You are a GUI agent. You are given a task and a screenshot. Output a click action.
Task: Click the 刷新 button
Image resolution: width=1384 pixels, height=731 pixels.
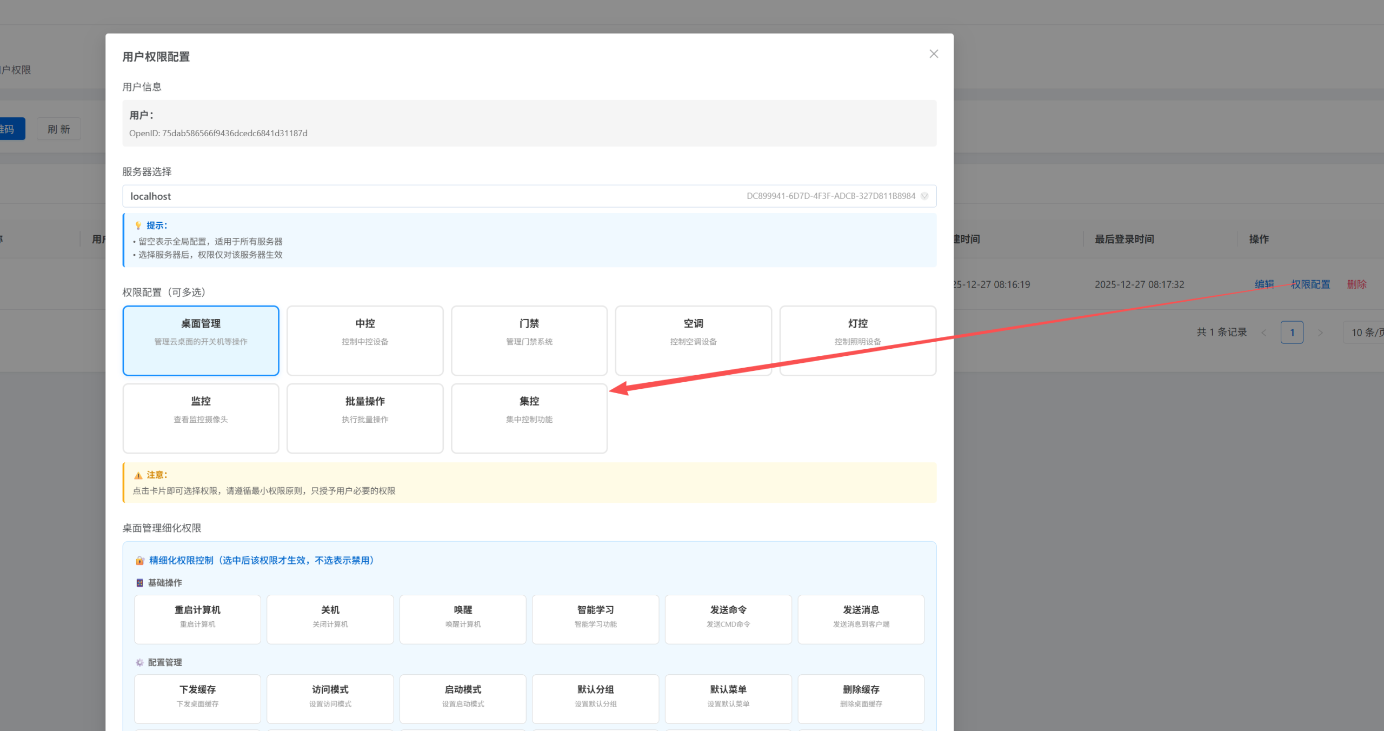pyautogui.click(x=59, y=129)
